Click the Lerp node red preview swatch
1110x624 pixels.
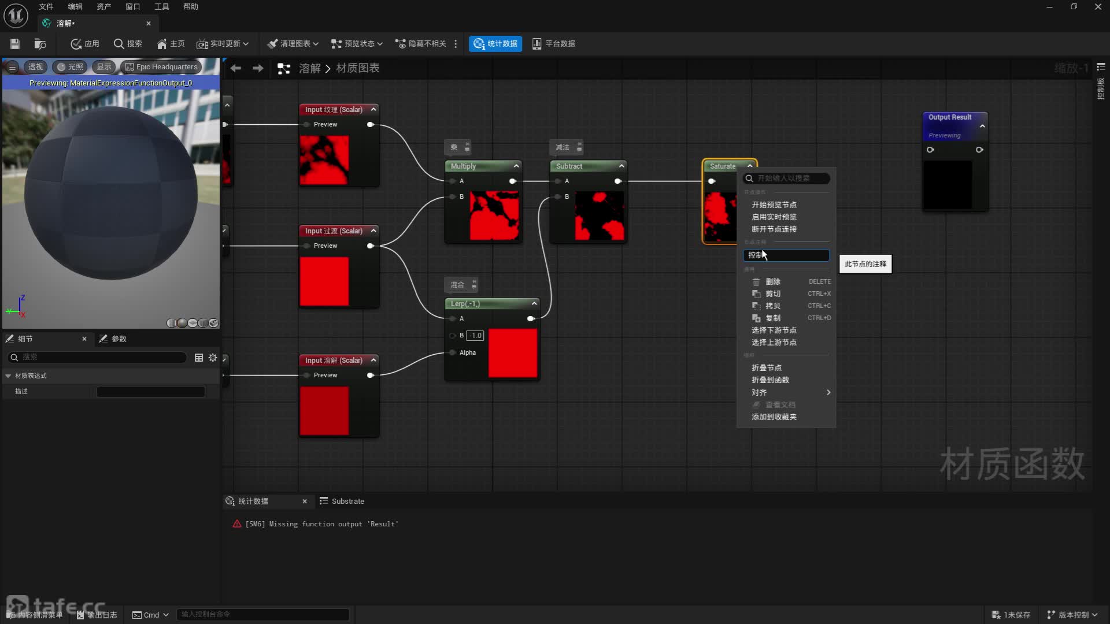(x=513, y=354)
